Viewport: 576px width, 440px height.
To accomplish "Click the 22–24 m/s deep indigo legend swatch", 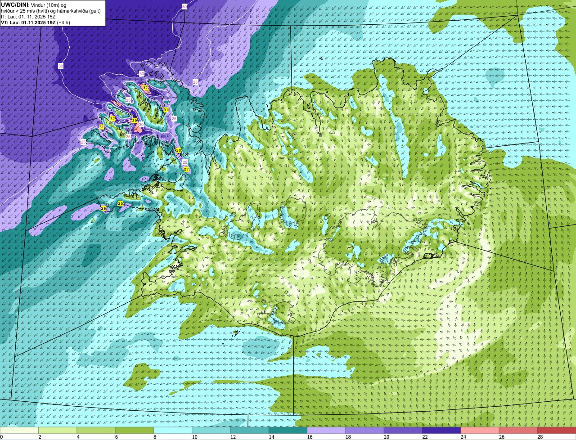I will (x=441, y=430).
